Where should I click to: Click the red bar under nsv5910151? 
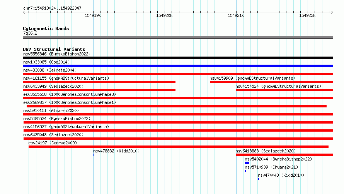(178, 114)
